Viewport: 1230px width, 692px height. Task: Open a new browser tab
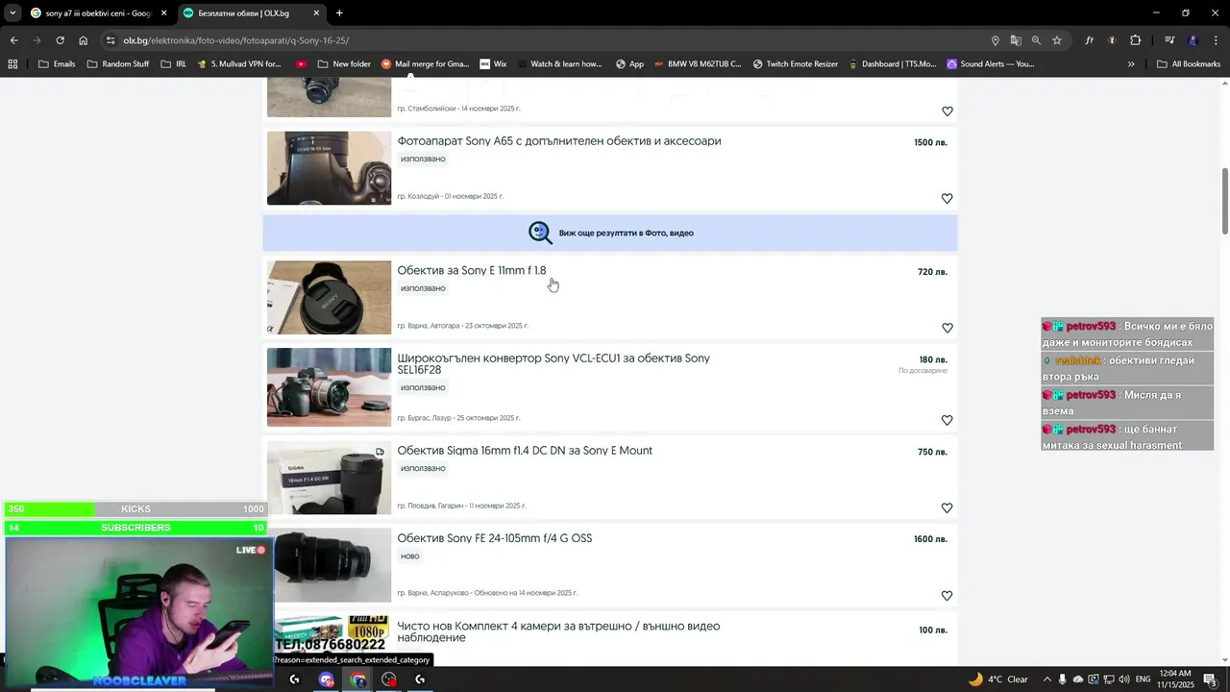(x=339, y=13)
